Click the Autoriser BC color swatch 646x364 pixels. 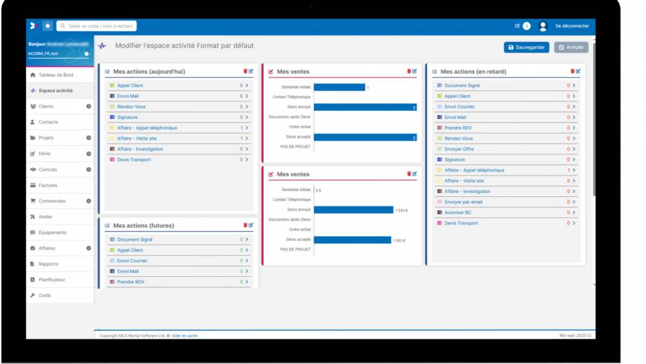point(440,212)
